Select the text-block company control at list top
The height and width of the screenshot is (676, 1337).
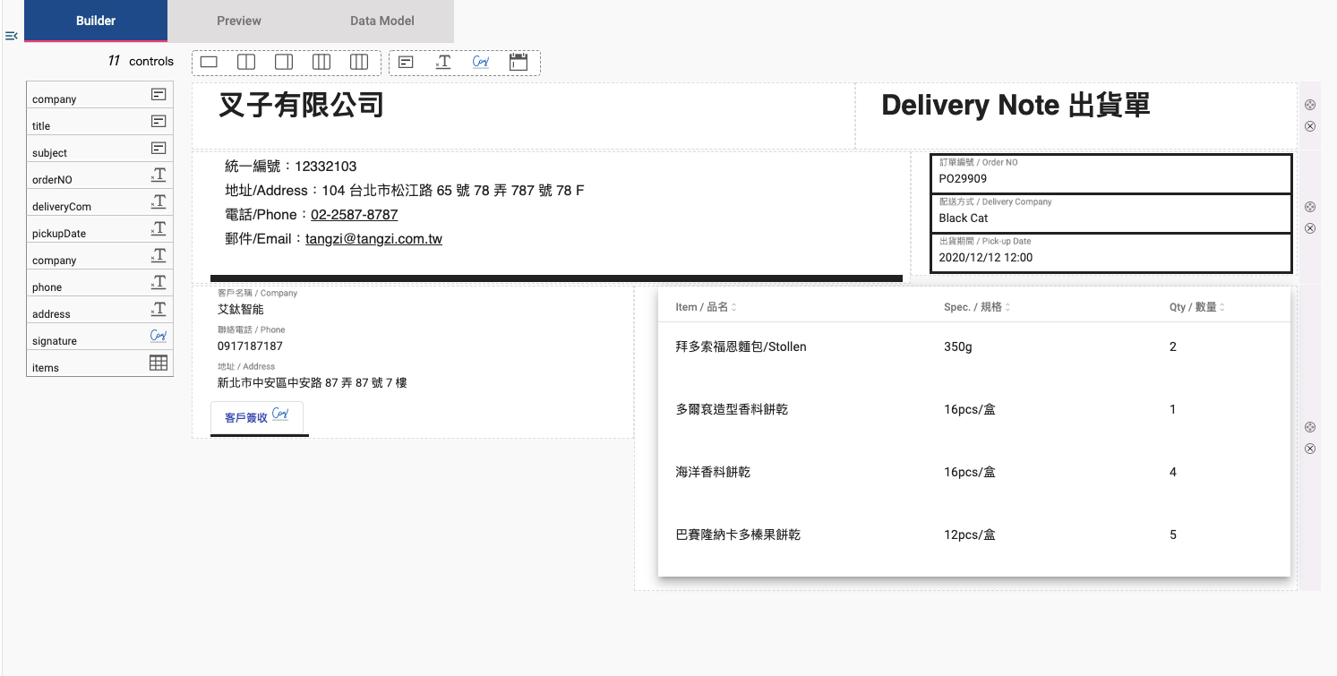pyautogui.click(x=99, y=95)
